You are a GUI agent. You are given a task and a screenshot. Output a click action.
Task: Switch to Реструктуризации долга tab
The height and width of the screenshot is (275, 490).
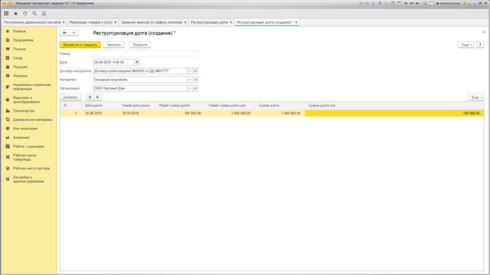tap(209, 22)
